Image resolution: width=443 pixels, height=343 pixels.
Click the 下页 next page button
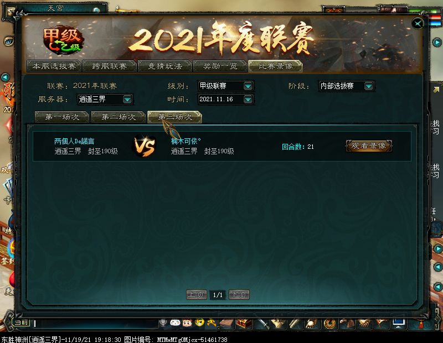point(239,295)
